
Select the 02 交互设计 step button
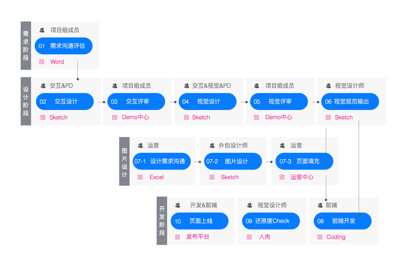(65, 102)
